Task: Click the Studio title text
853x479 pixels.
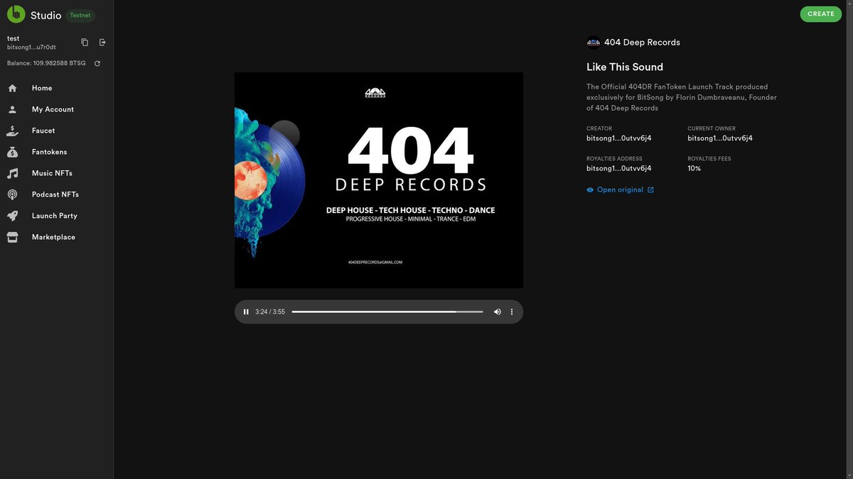Action: (x=45, y=15)
